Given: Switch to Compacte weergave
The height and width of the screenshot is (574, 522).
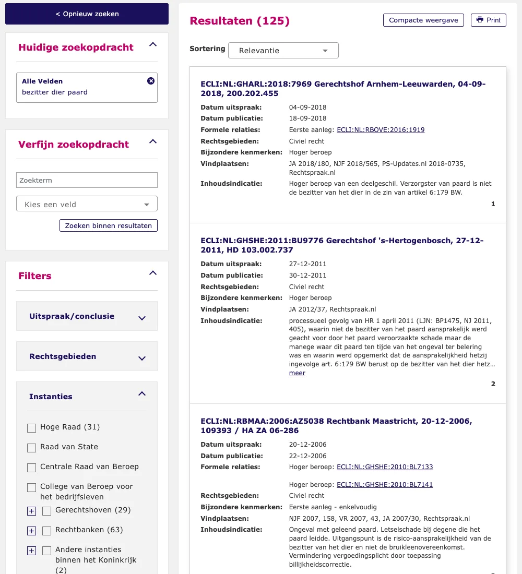Looking at the screenshot, I should (423, 20).
